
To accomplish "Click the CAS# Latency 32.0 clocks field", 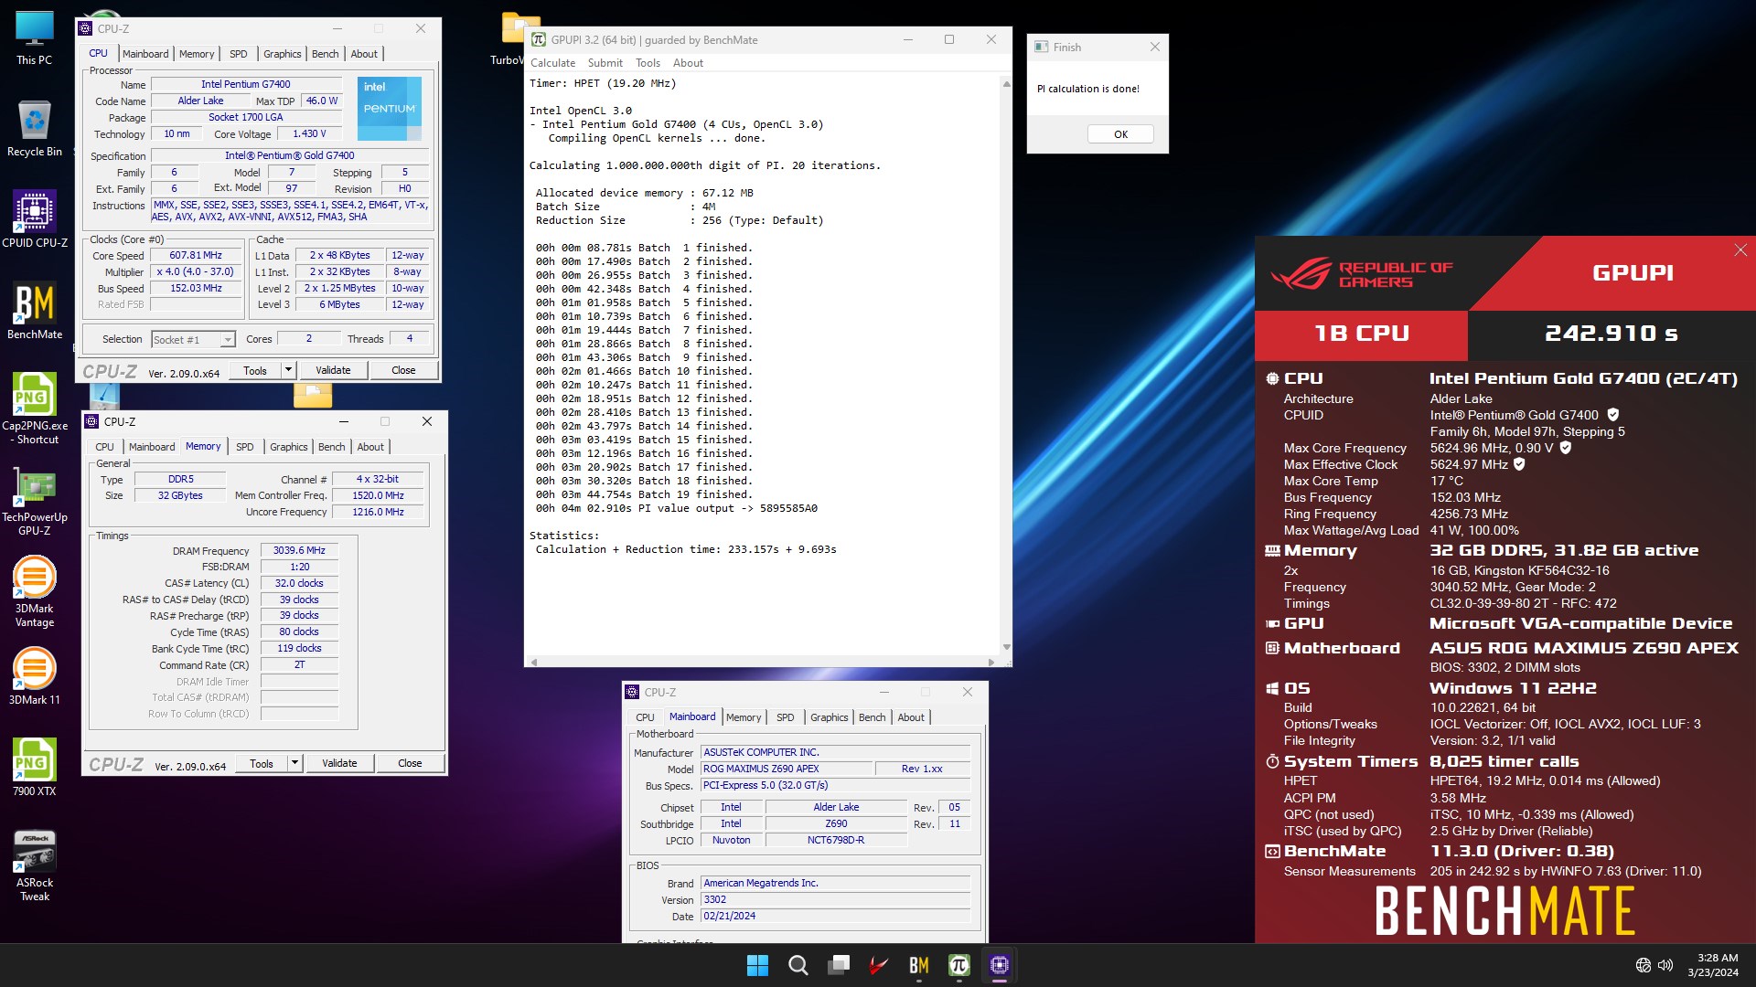I will pyautogui.click(x=299, y=583).
